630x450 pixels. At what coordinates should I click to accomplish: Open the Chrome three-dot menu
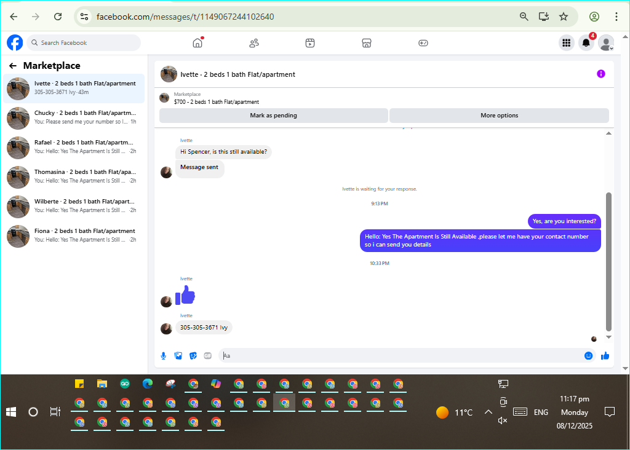coord(616,17)
